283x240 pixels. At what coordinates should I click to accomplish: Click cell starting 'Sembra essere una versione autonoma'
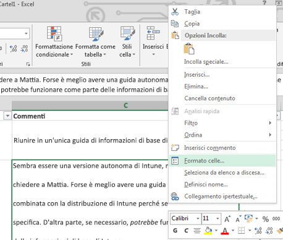click(x=90, y=200)
